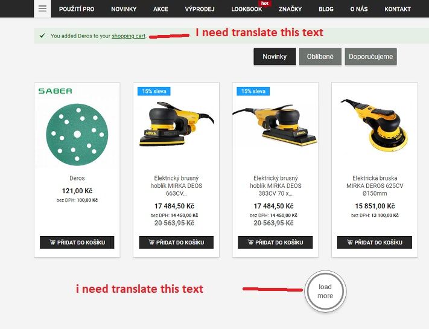Open the LOOKBOOK menu item
This screenshot has height=329, width=429.
247,9
